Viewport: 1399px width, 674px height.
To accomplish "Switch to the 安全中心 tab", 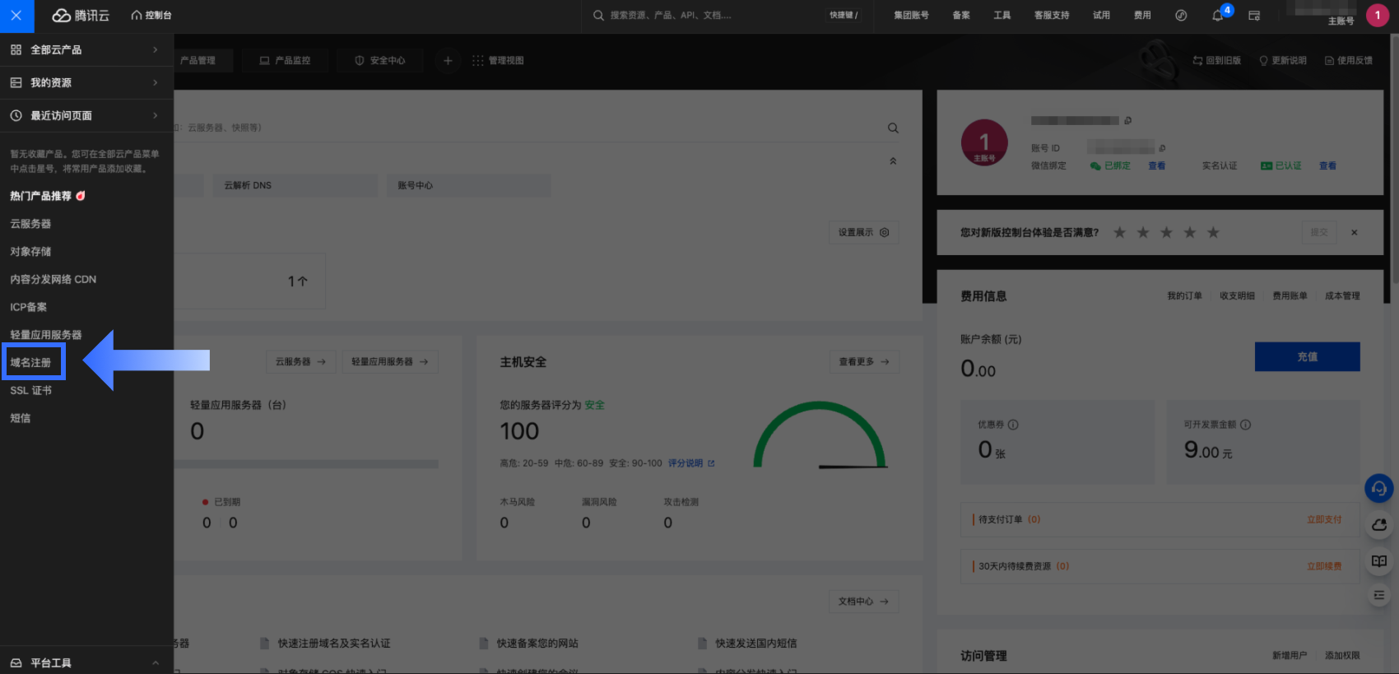I will [379, 61].
